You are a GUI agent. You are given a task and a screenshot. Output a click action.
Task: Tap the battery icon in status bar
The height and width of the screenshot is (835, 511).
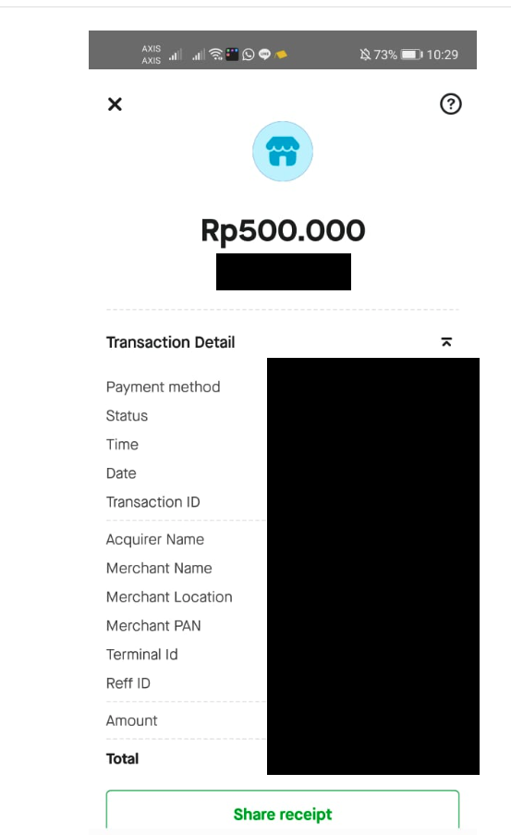point(412,55)
